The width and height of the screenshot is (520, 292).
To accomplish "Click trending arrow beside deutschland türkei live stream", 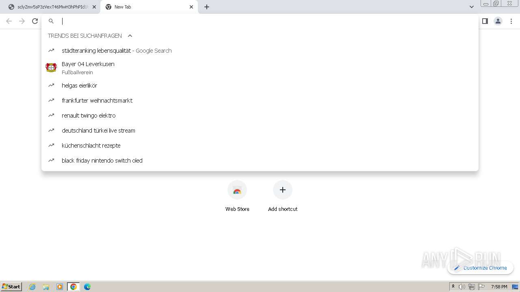I will tap(51, 131).
